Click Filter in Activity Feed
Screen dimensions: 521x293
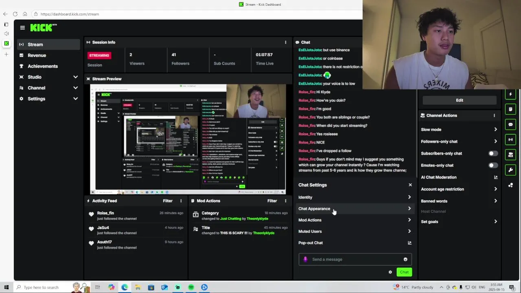click(x=168, y=201)
